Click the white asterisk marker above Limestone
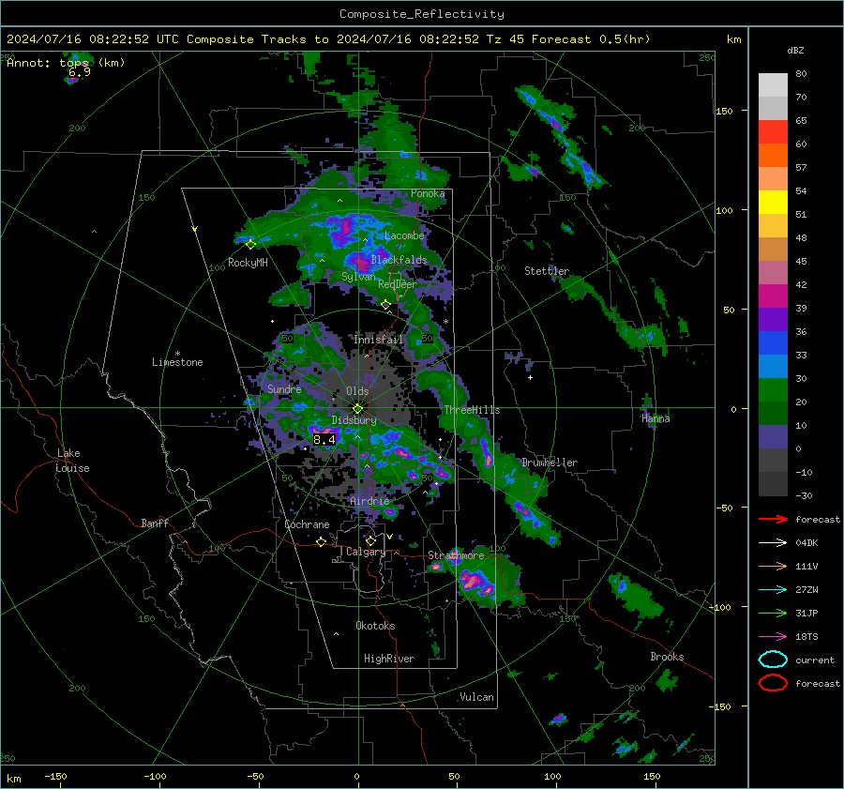 coord(177,354)
